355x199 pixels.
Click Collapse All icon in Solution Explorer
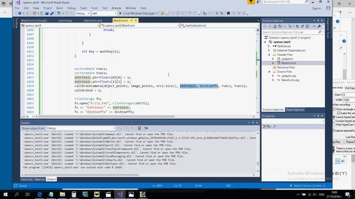302,27
